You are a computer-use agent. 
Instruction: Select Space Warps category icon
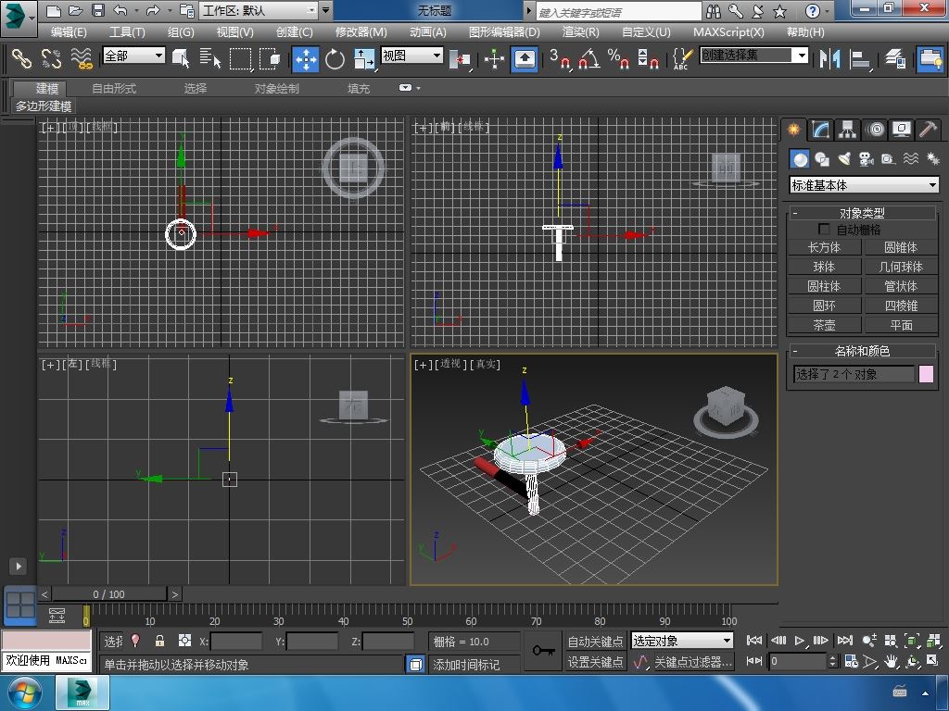[911, 159]
